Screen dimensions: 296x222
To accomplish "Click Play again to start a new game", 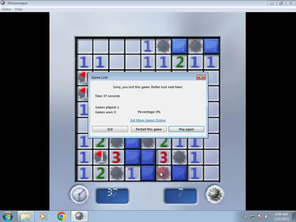I will [186, 129].
